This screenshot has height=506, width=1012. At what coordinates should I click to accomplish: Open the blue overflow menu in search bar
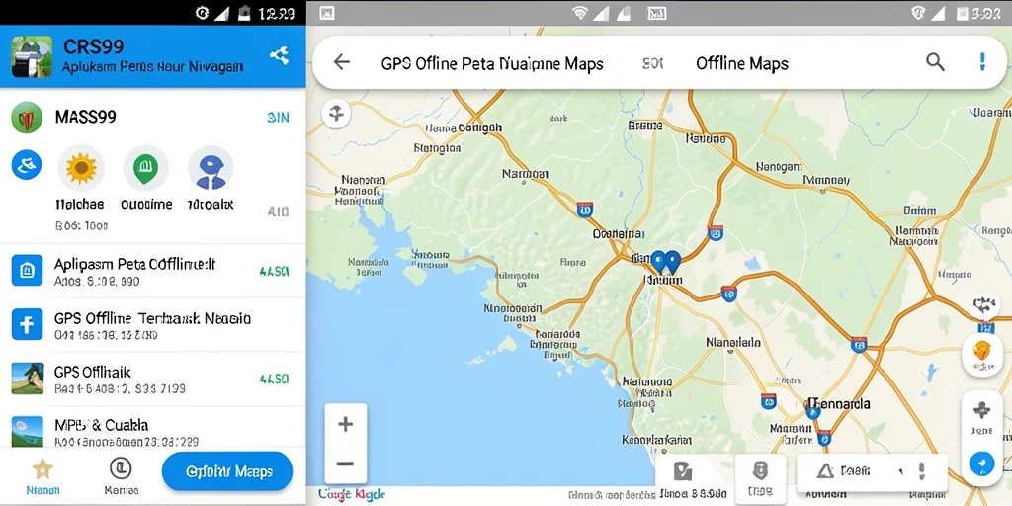tap(983, 62)
